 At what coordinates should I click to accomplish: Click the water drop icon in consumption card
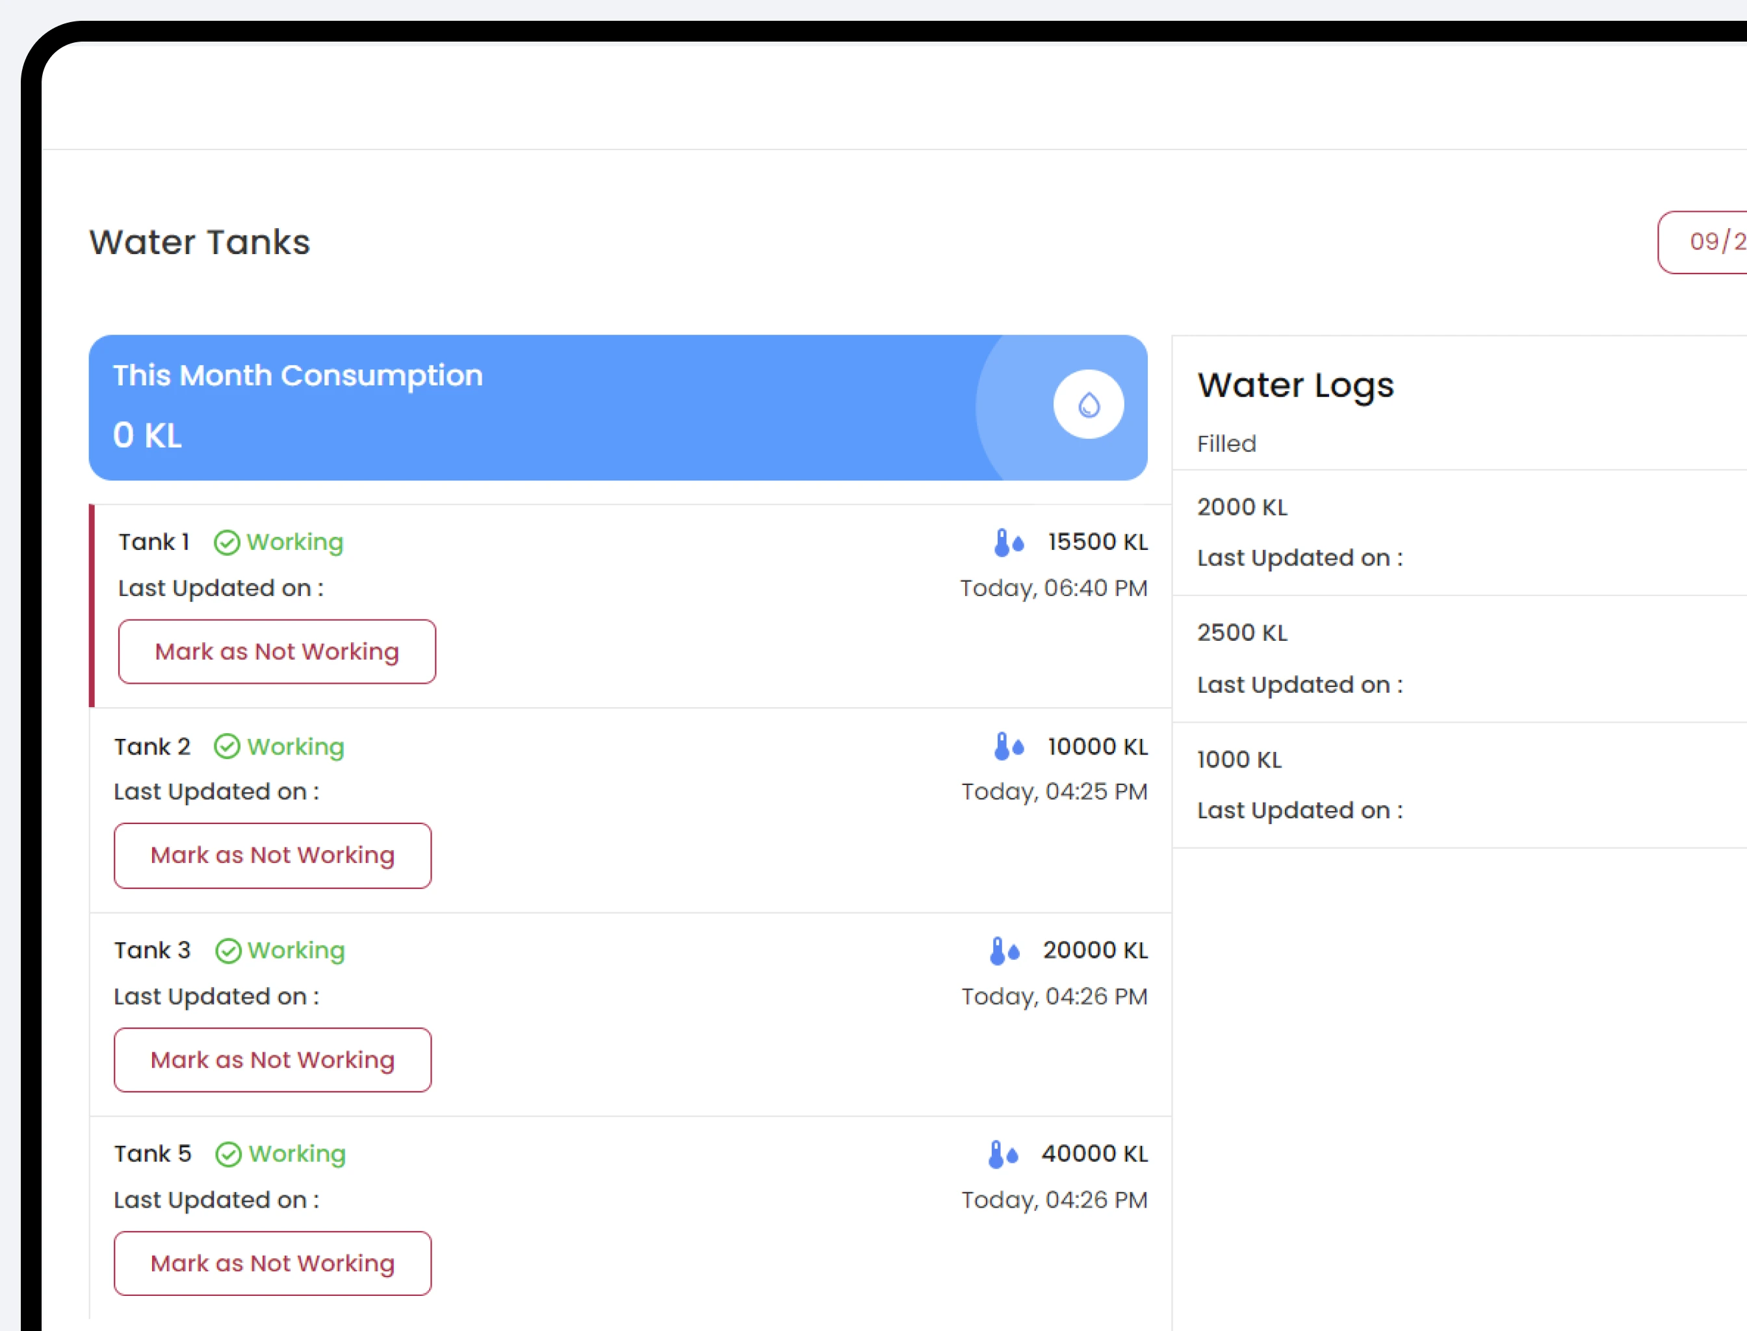pos(1089,404)
